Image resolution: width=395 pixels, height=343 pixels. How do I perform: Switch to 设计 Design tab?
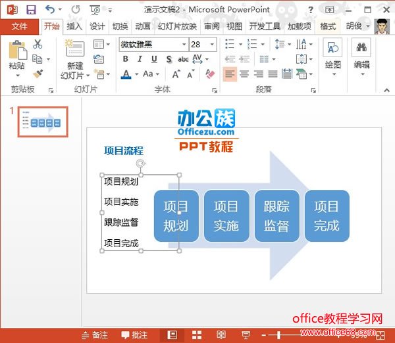tap(97, 26)
